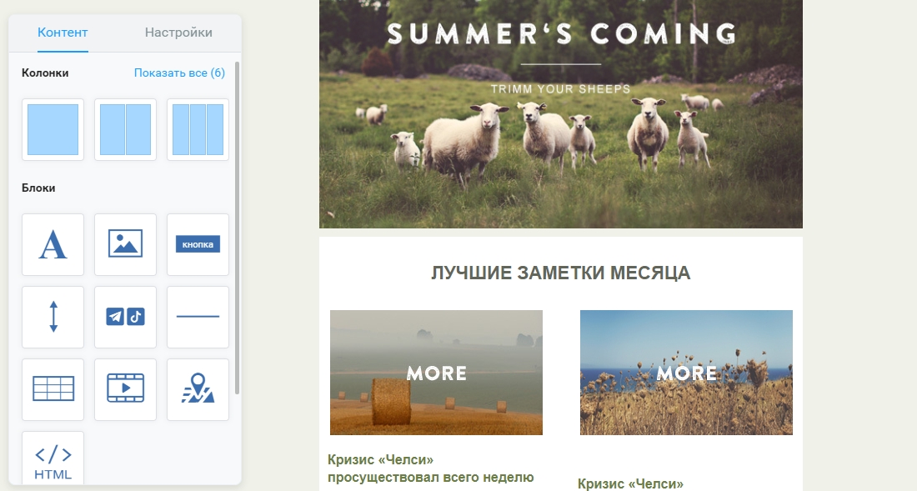Open the Контент tab
This screenshot has height=491, width=917.
pos(63,33)
